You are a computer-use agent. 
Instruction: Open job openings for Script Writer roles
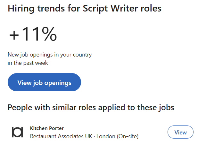(44, 82)
